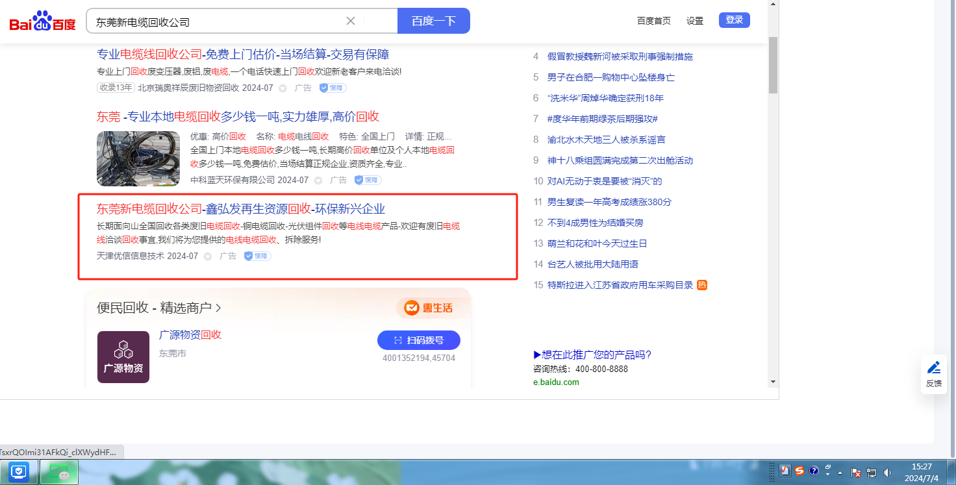Click advertiser name 中科蓝天环保有限公司
The image size is (956, 485).
233,180
